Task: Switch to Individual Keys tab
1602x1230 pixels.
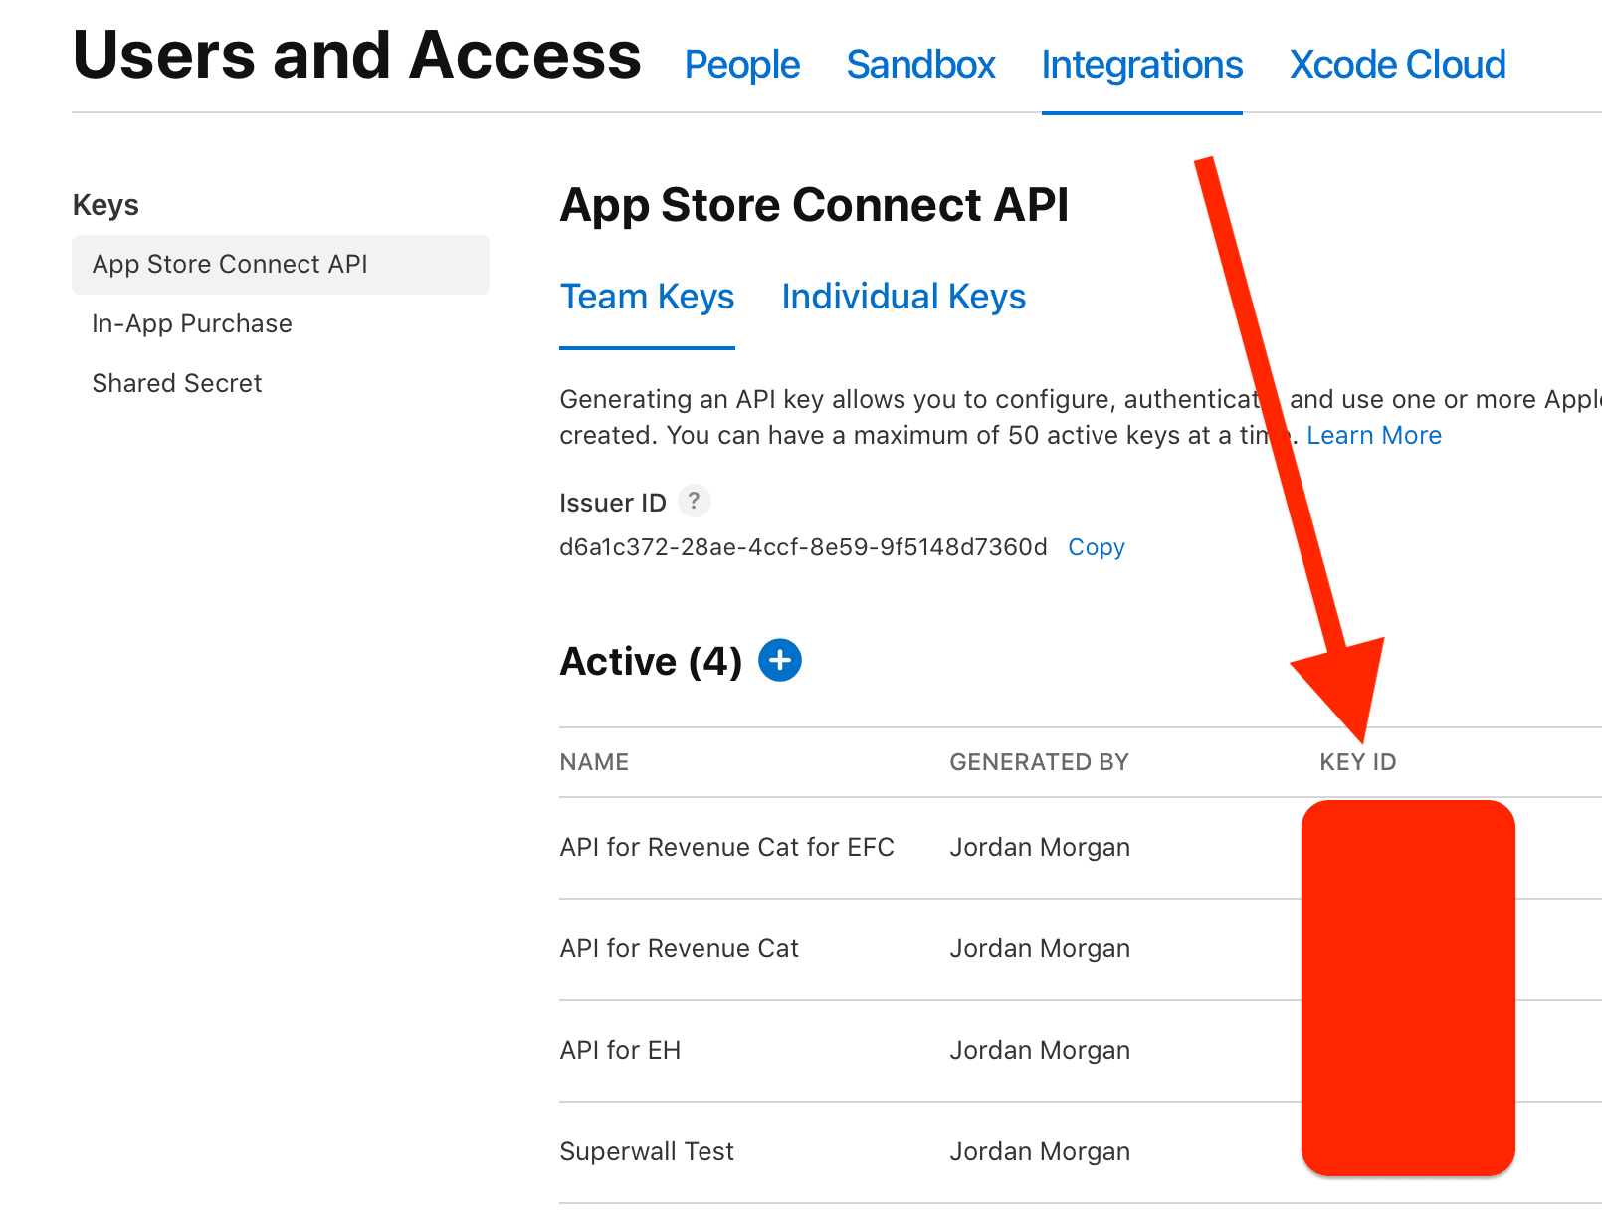Action: [x=903, y=297]
